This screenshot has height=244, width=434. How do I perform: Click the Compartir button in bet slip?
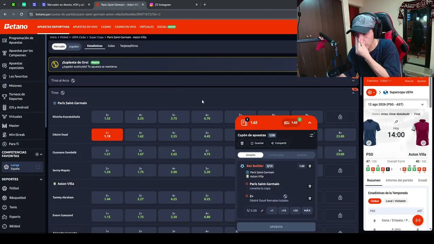(x=279, y=143)
